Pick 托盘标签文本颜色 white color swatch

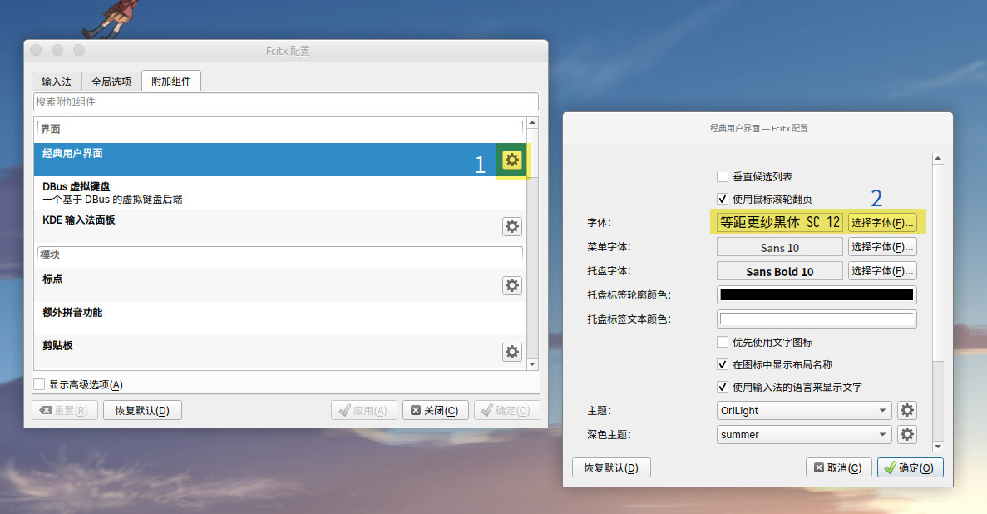click(817, 319)
